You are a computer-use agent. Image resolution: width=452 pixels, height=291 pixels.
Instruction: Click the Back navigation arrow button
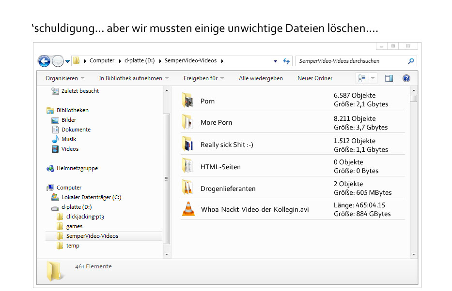[44, 61]
